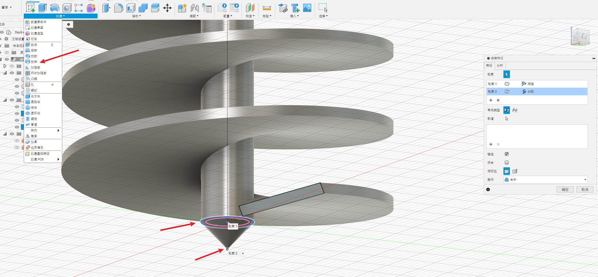Viewport: 598px width, 277px height.
Task: Open the 设计 workspace dropdown
Action: pos(7,7)
